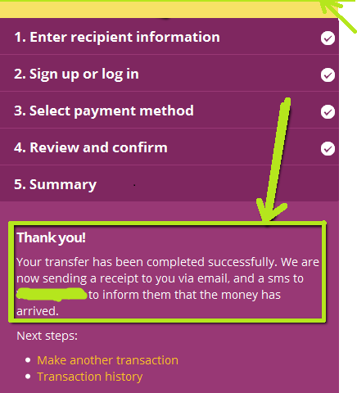
Task: Open the Transaction history link
Action: click(90, 377)
